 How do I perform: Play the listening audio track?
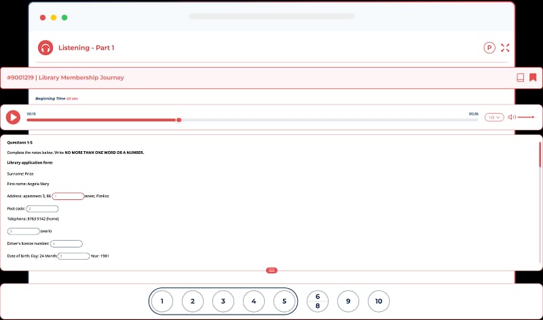tap(13, 117)
